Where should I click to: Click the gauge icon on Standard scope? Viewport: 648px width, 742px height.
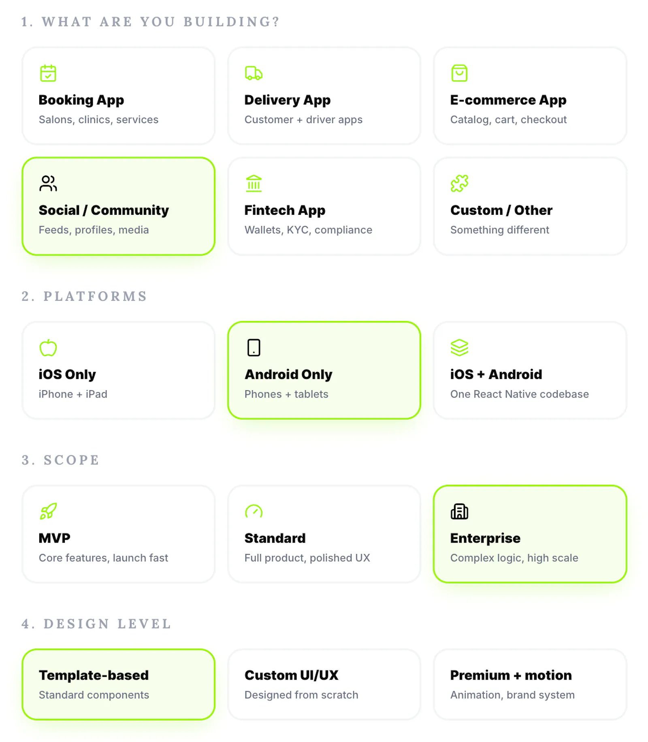click(x=254, y=511)
